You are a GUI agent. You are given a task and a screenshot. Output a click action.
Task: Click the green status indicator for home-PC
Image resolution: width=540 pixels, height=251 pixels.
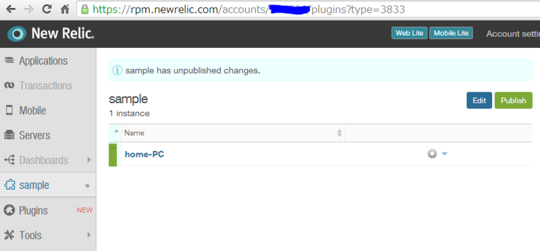coord(113,155)
